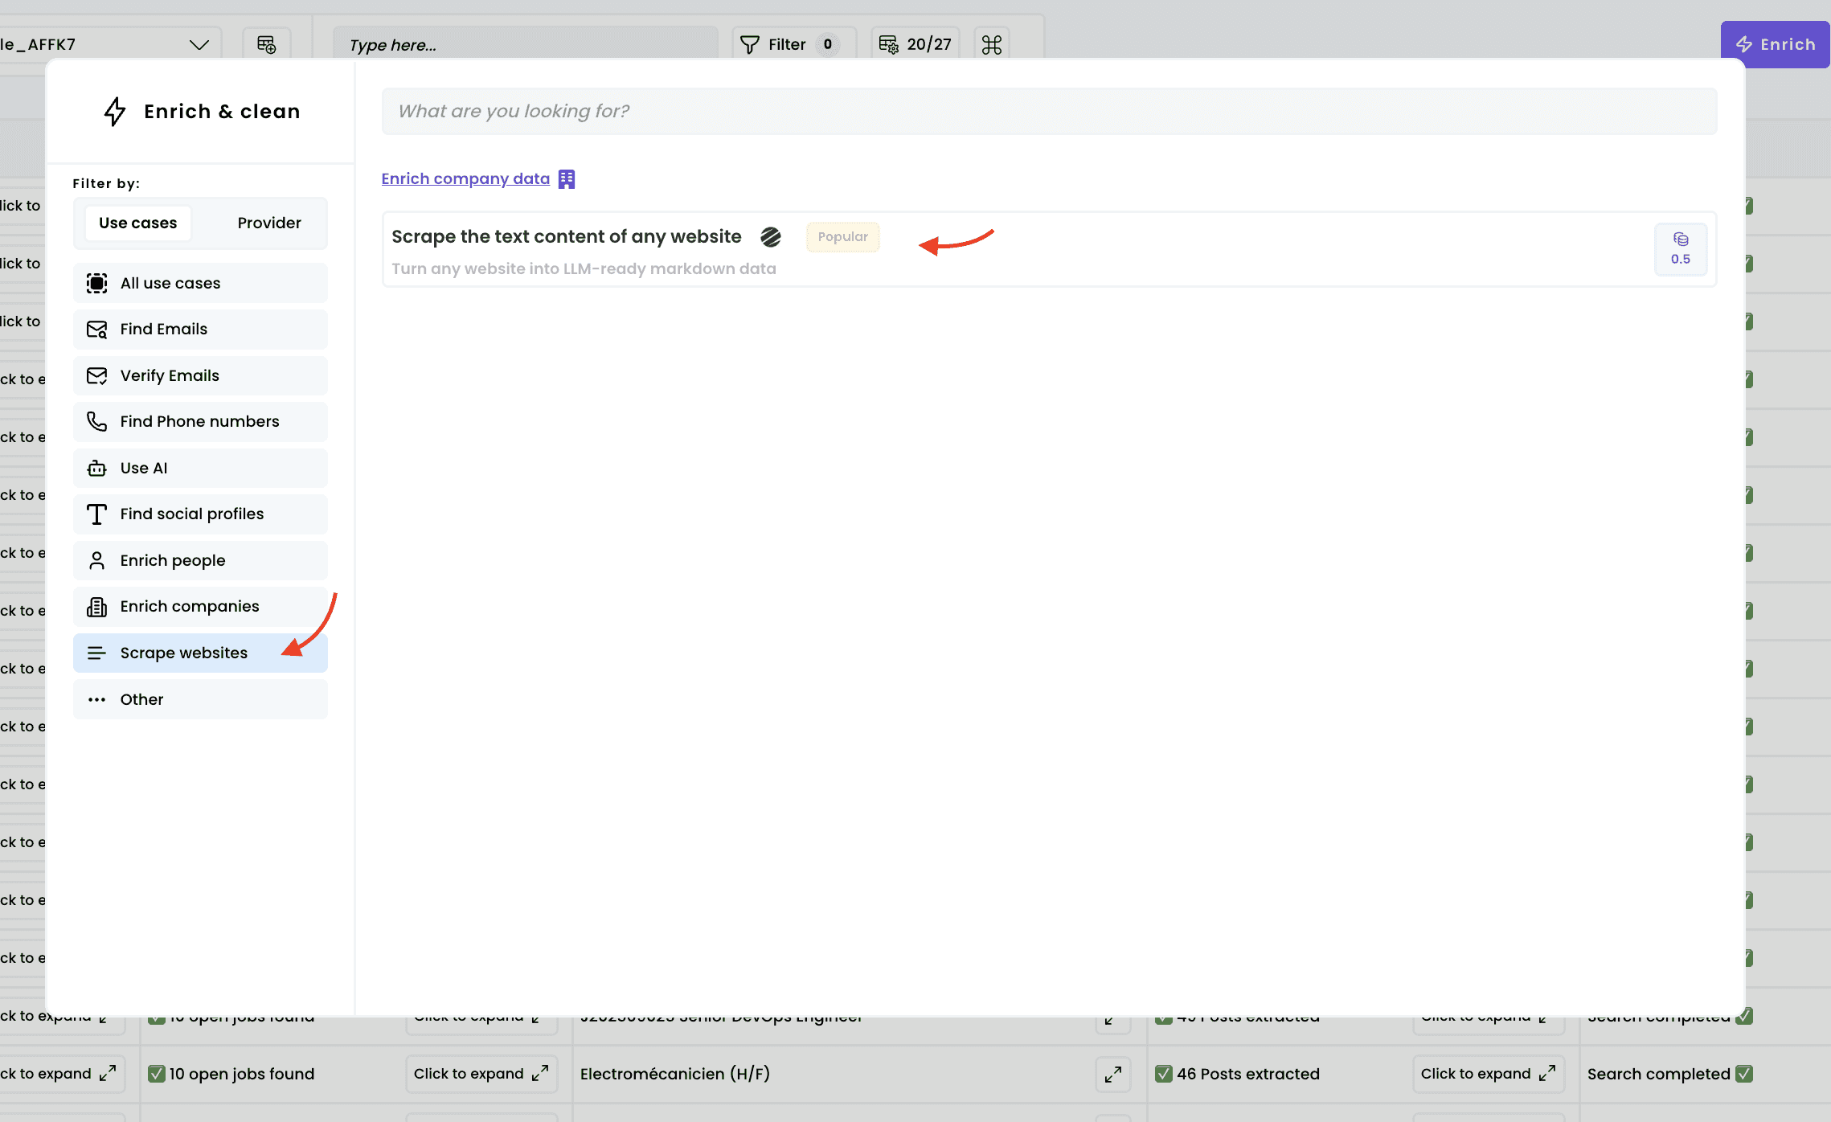This screenshot has width=1831, height=1122.
Task: Click the add-column table icon in toolbar
Action: click(266, 44)
